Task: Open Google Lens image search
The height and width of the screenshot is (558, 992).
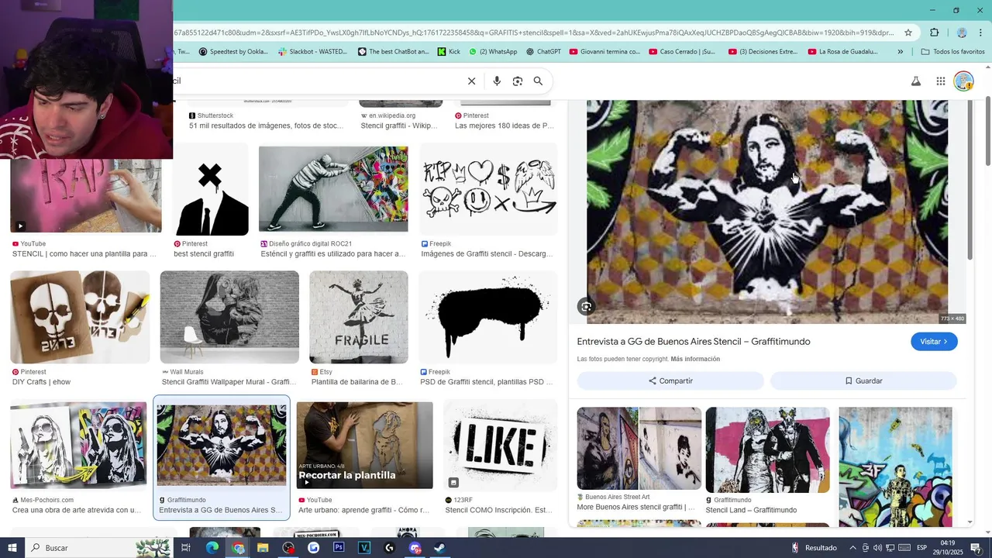Action: click(x=518, y=81)
